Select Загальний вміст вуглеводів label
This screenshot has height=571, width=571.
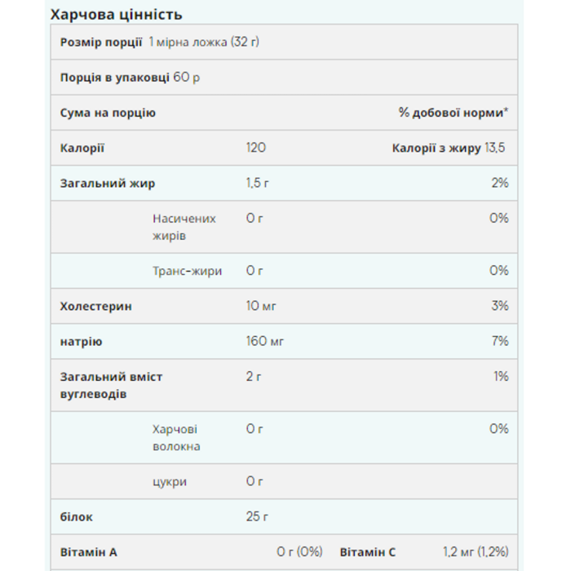tap(111, 385)
